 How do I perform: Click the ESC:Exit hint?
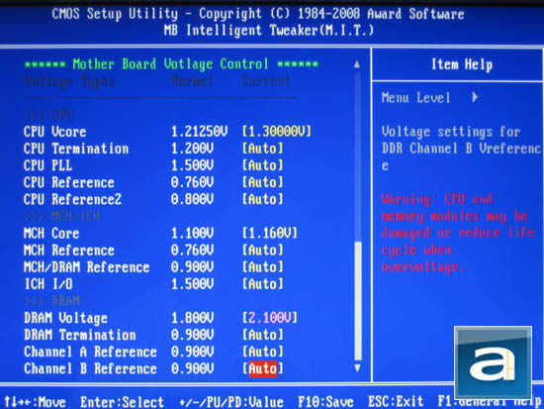click(396, 402)
